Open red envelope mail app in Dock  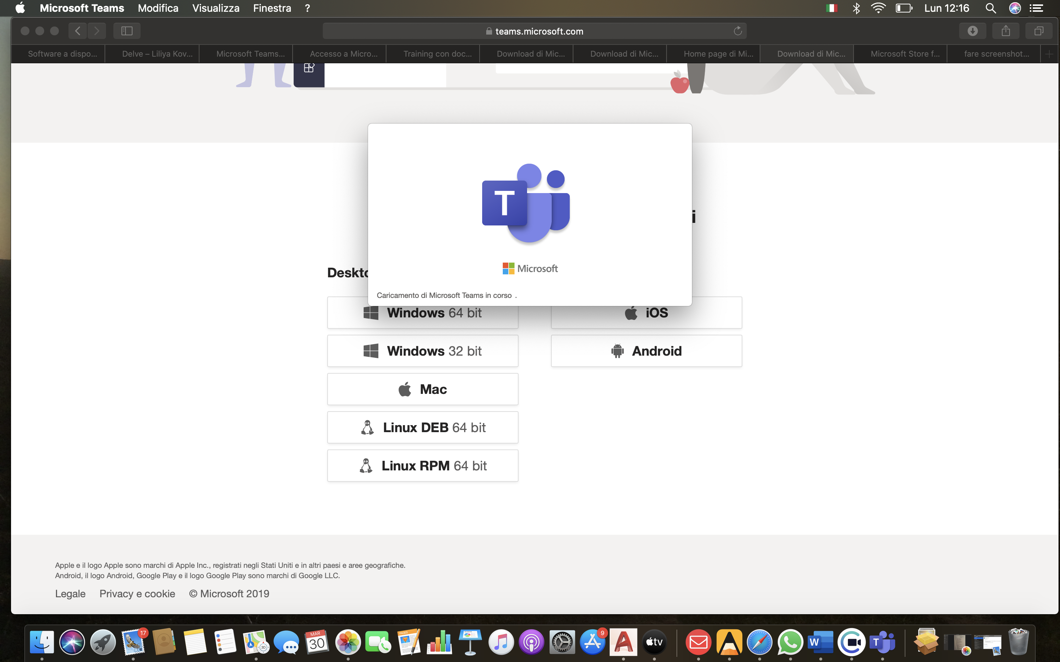pos(698,642)
